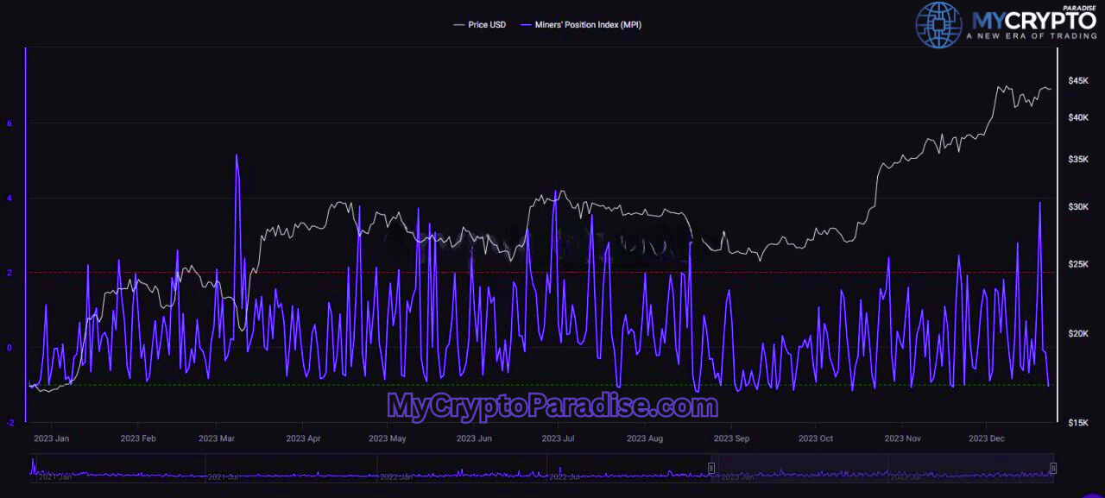Viewport: 1105px width, 498px height.
Task: Click the $15K price axis label
Action: click(x=1078, y=422)
